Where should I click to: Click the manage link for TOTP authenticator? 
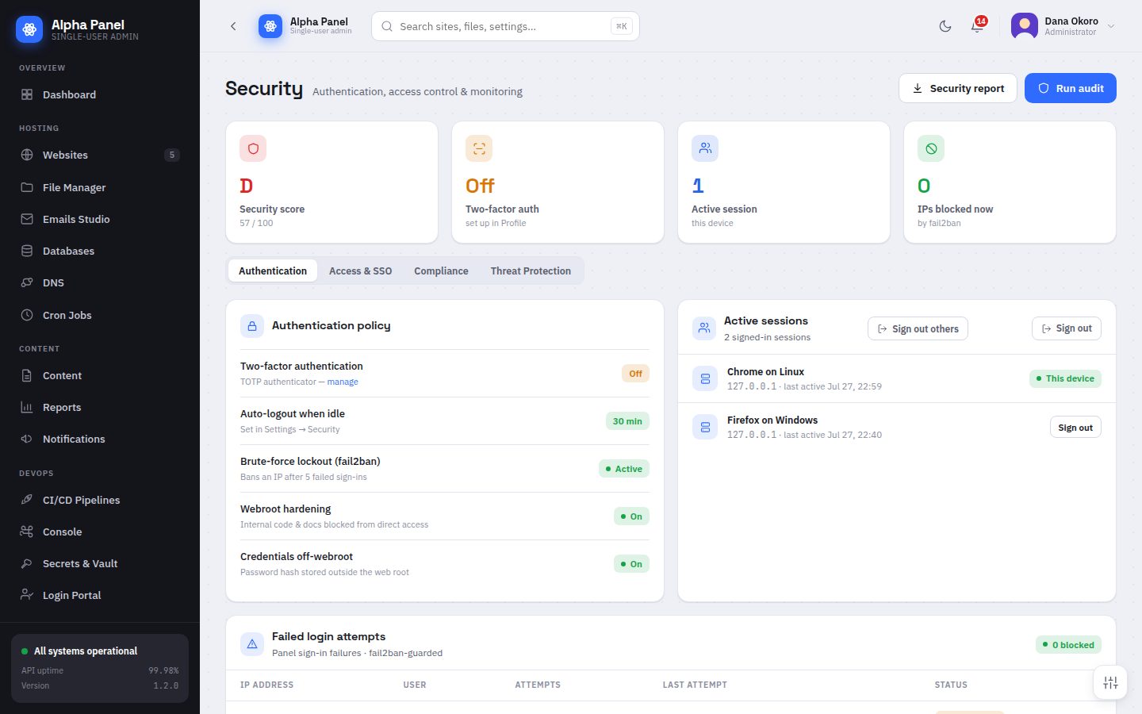click(x=343, y=382)
